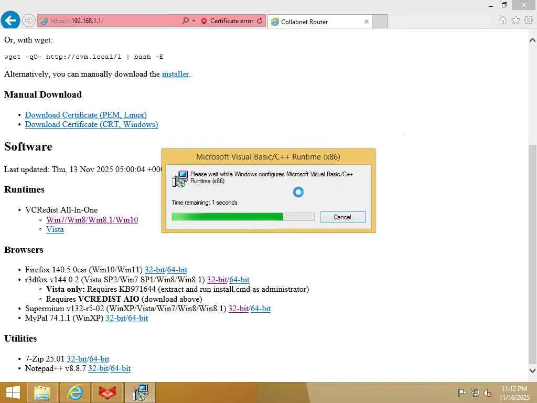
Task: Click the installer green progress bar
Action: click(x=243, y=217)
